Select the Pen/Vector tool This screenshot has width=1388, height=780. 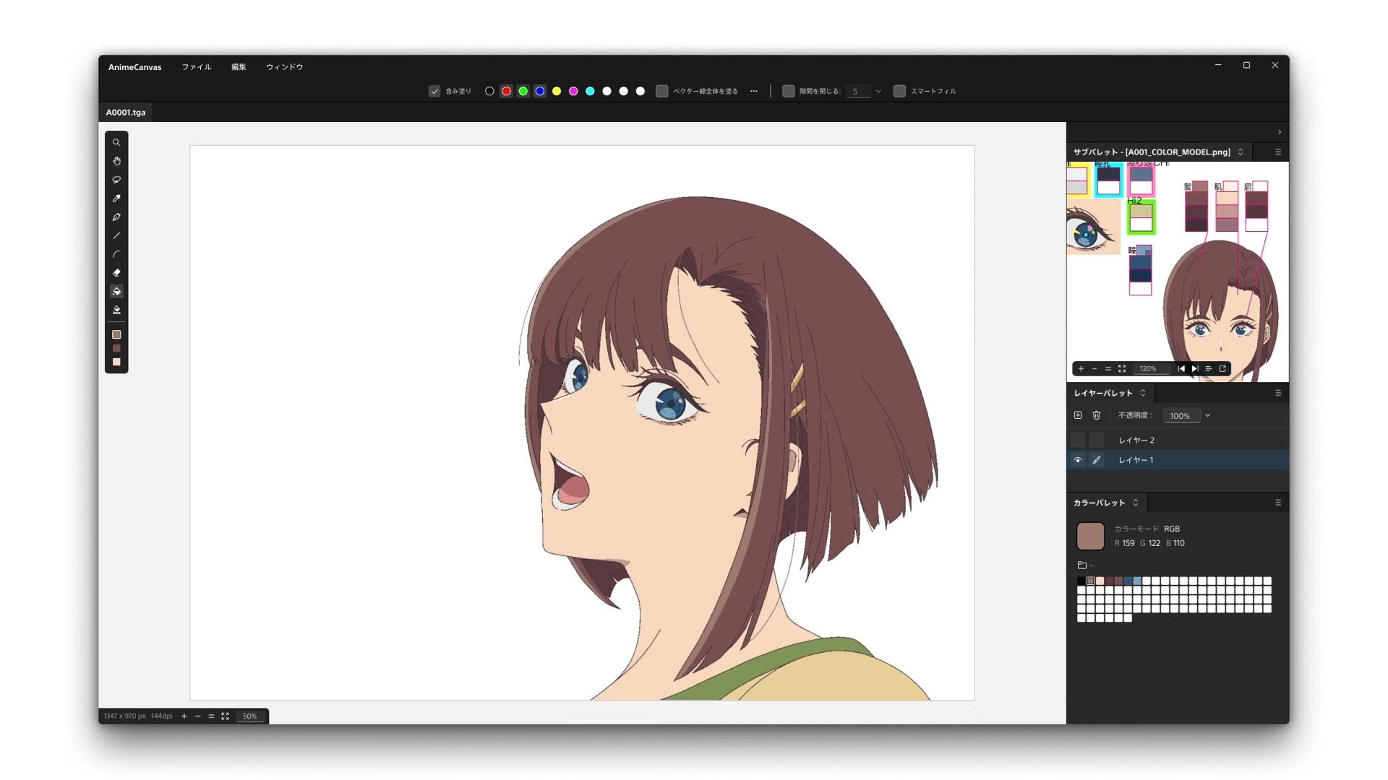coord(116,216)
